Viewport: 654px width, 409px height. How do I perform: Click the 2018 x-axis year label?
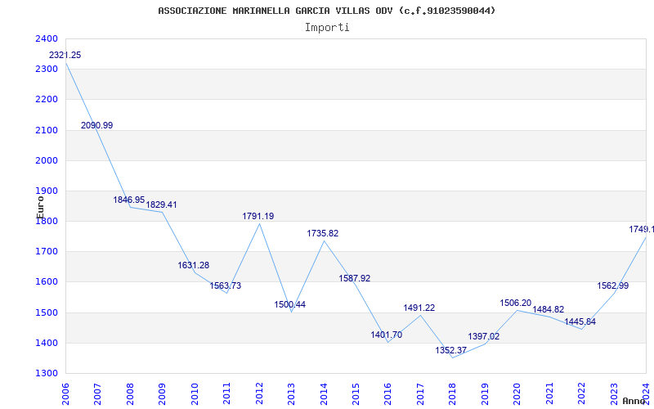(x=453, y=393)
